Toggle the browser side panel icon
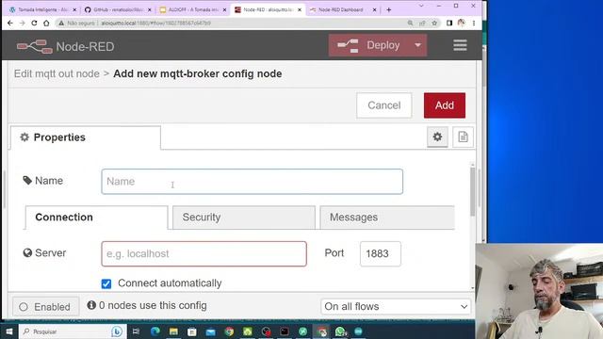Image resolution: width=603 pixels, height=339 pixels. (x=449, y=23)
